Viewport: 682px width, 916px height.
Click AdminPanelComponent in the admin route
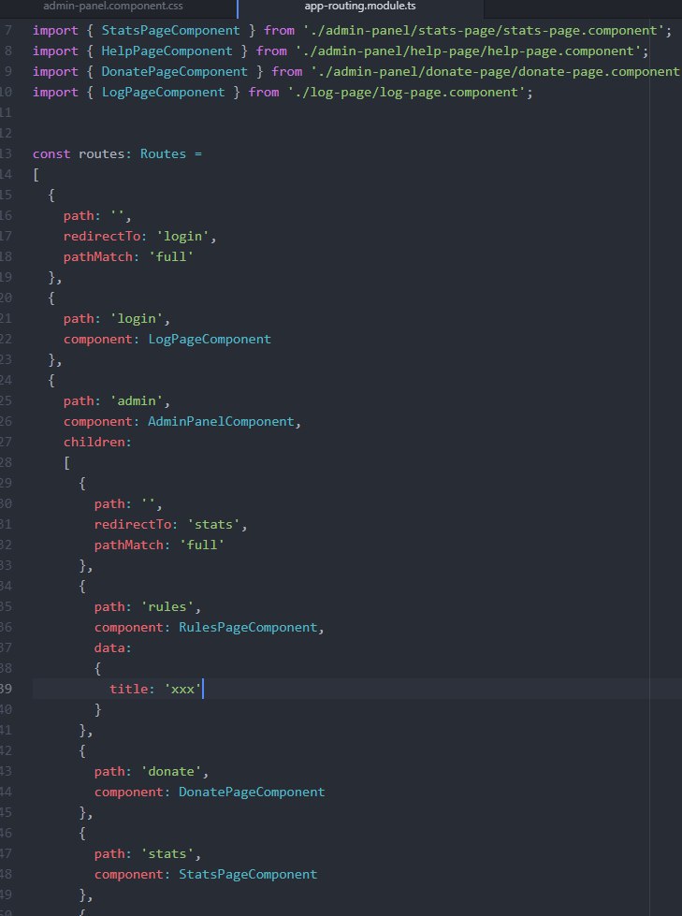pyautogui.click(x=222, y=421)
